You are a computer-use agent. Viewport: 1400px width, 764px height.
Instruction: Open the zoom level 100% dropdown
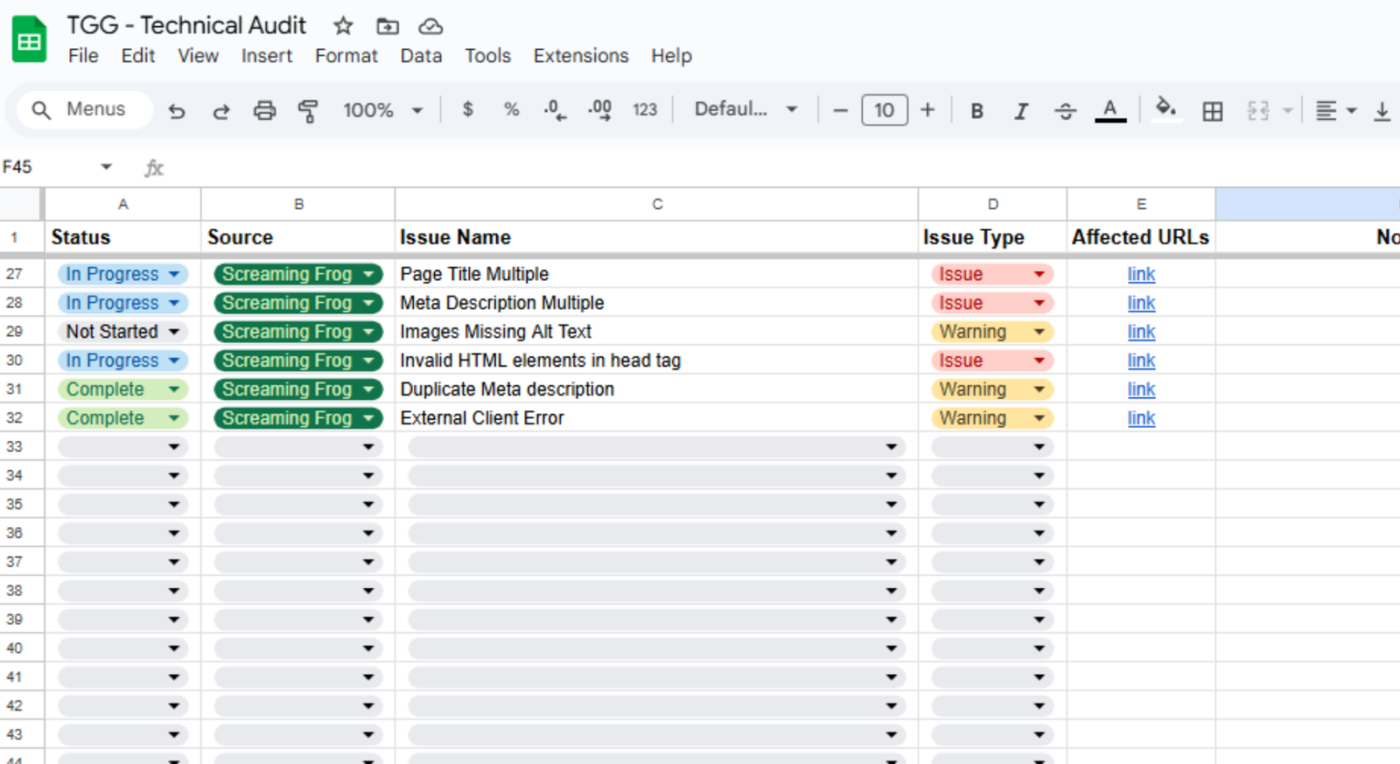pos(382,110)
